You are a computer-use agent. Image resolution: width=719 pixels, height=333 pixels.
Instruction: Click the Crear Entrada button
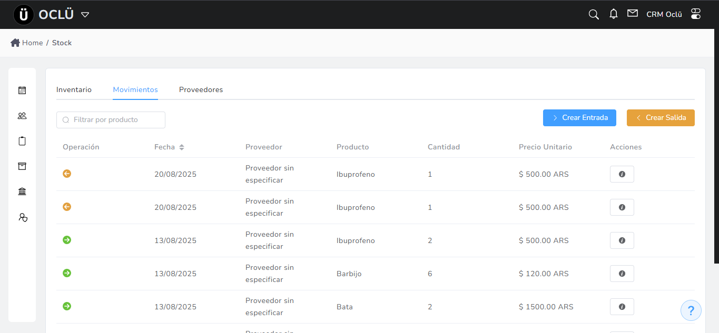(579, 118)
